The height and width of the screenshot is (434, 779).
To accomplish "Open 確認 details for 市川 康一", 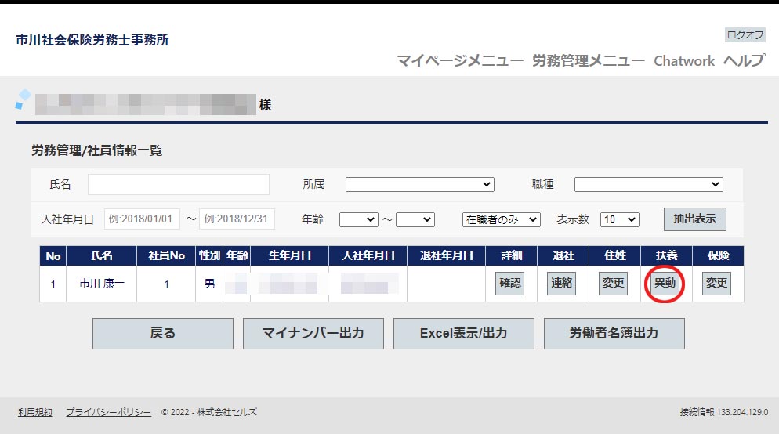I will pos(509,284).
